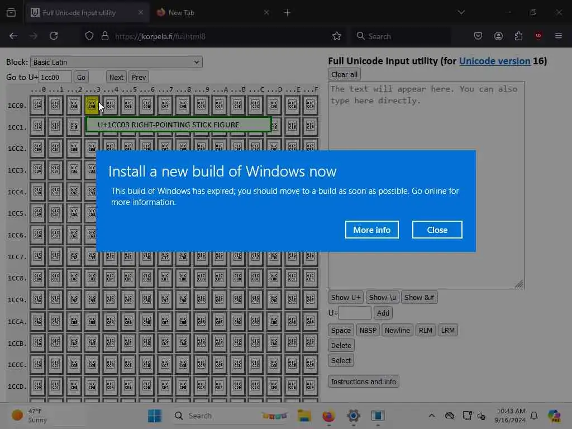
Task: Click the Clear all button
Action: point(344,74)
